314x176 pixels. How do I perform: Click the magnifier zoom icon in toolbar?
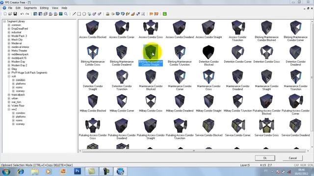click(x=66, y=14)
